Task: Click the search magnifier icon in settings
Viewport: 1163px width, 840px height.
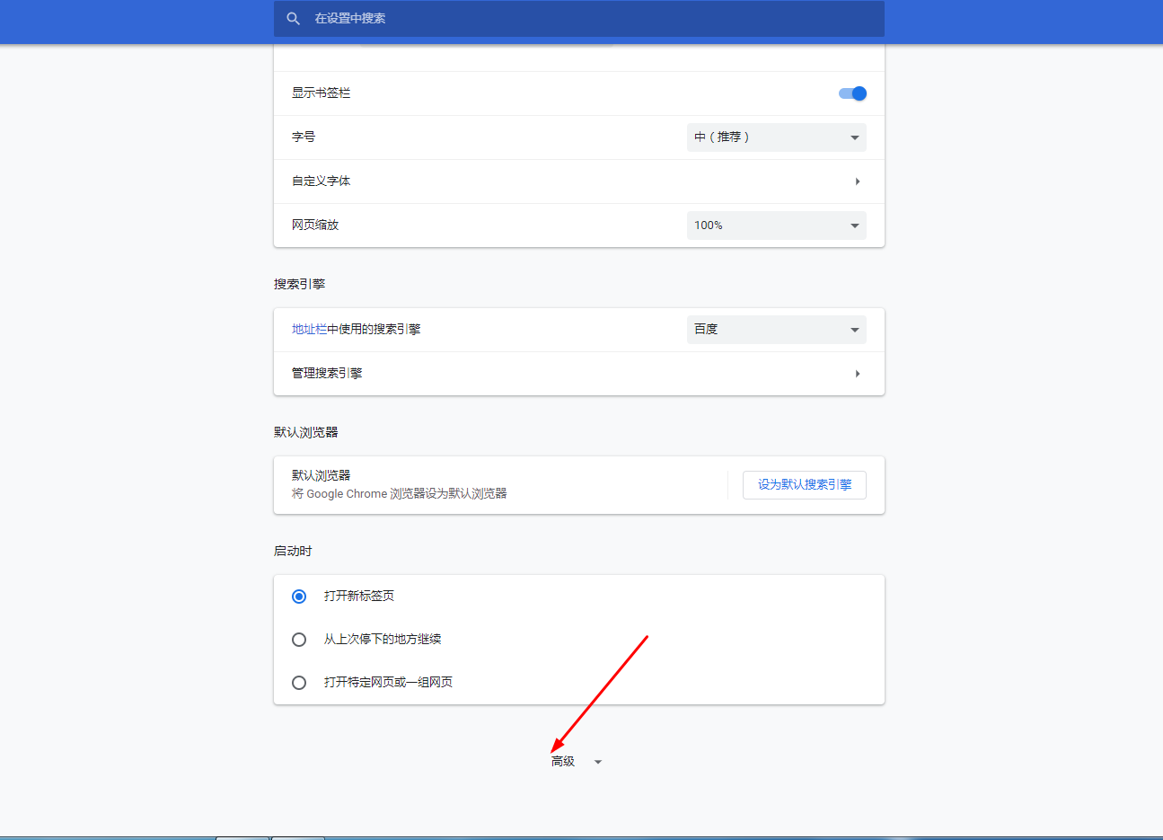Action: [293, 18]
